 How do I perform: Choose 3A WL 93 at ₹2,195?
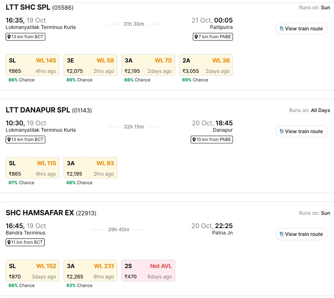pos(90,168)
